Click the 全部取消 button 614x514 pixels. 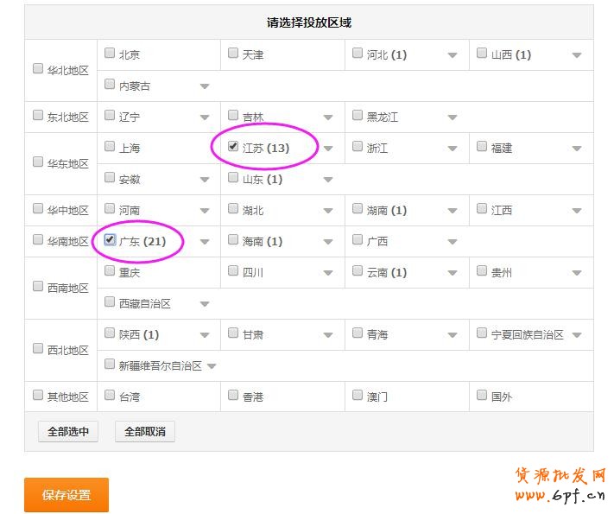[x=145, y=432]
